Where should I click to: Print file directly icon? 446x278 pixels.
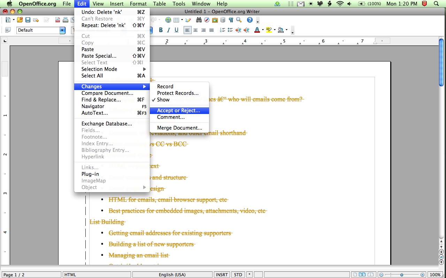65,20
